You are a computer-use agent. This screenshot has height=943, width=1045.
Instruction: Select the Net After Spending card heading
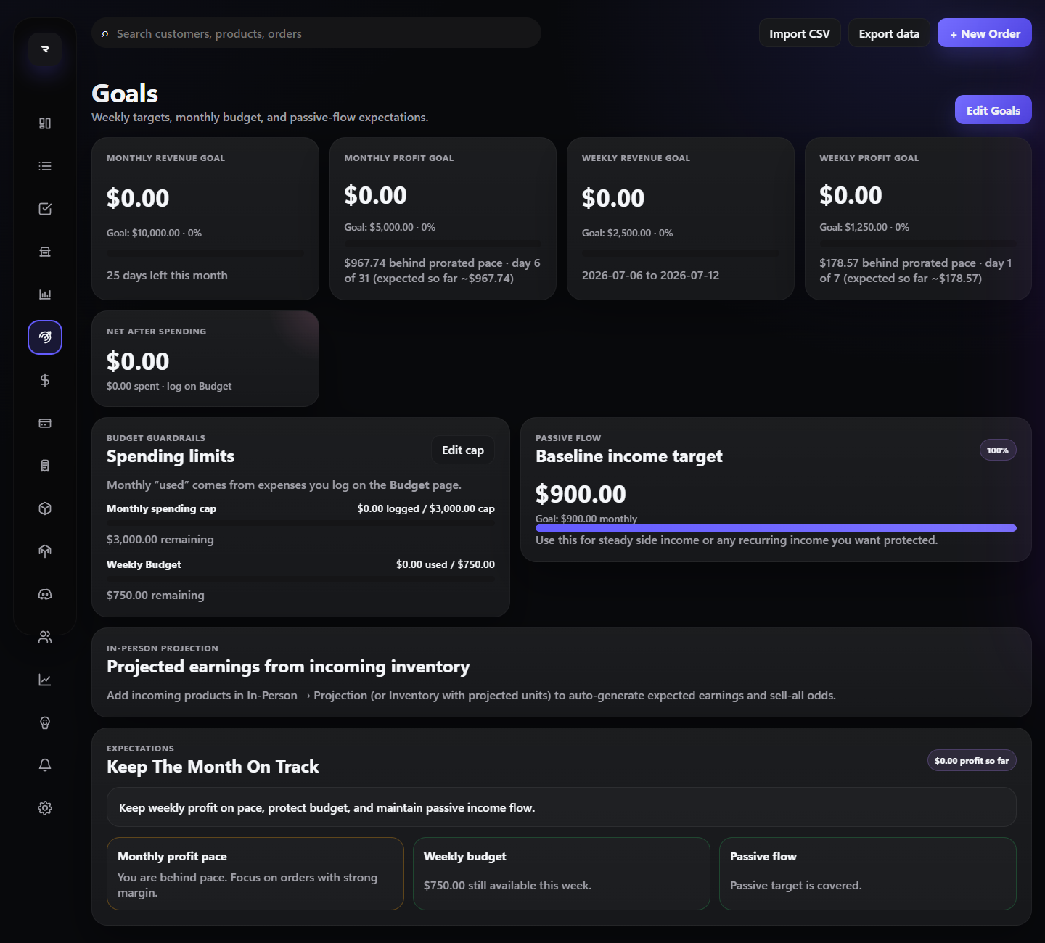click(x=156, y=332)
